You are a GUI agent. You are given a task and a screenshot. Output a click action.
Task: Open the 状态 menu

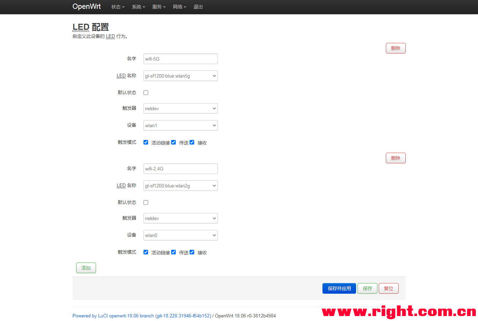point(118,7)
